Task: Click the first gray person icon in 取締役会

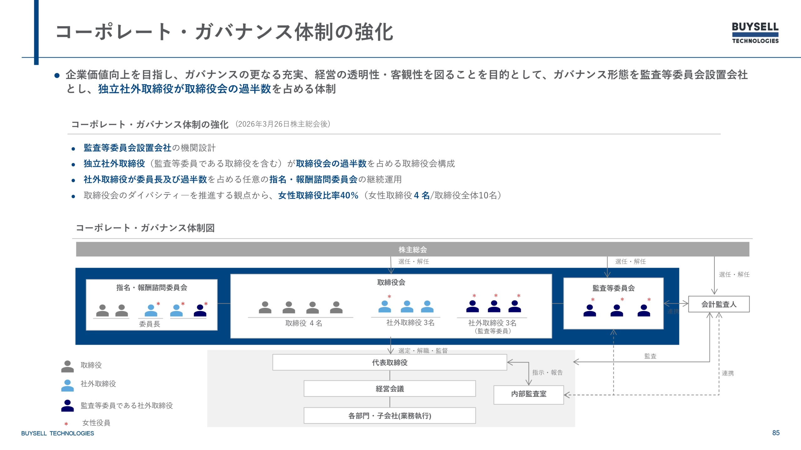Action: click(x=265, y=307)
